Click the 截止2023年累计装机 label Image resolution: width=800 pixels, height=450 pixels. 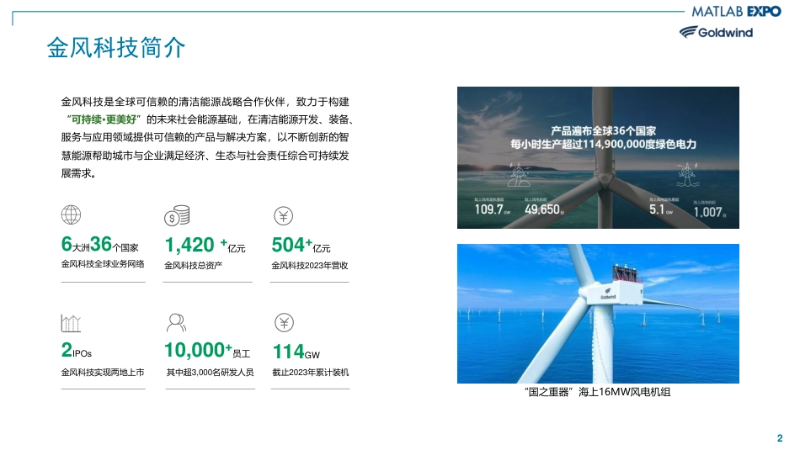310,373
